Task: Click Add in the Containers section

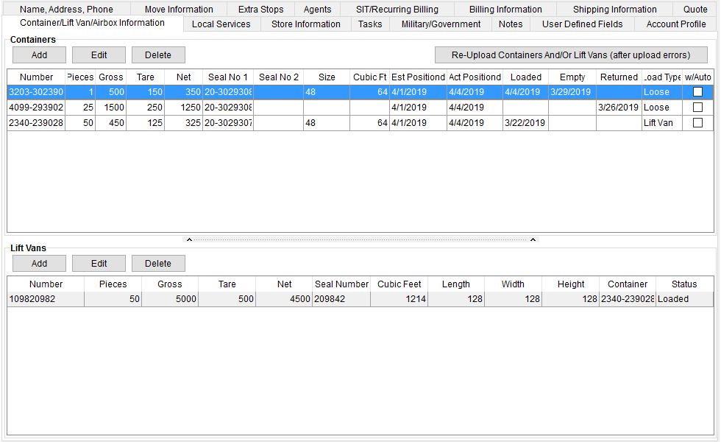Action: [39, 55]
